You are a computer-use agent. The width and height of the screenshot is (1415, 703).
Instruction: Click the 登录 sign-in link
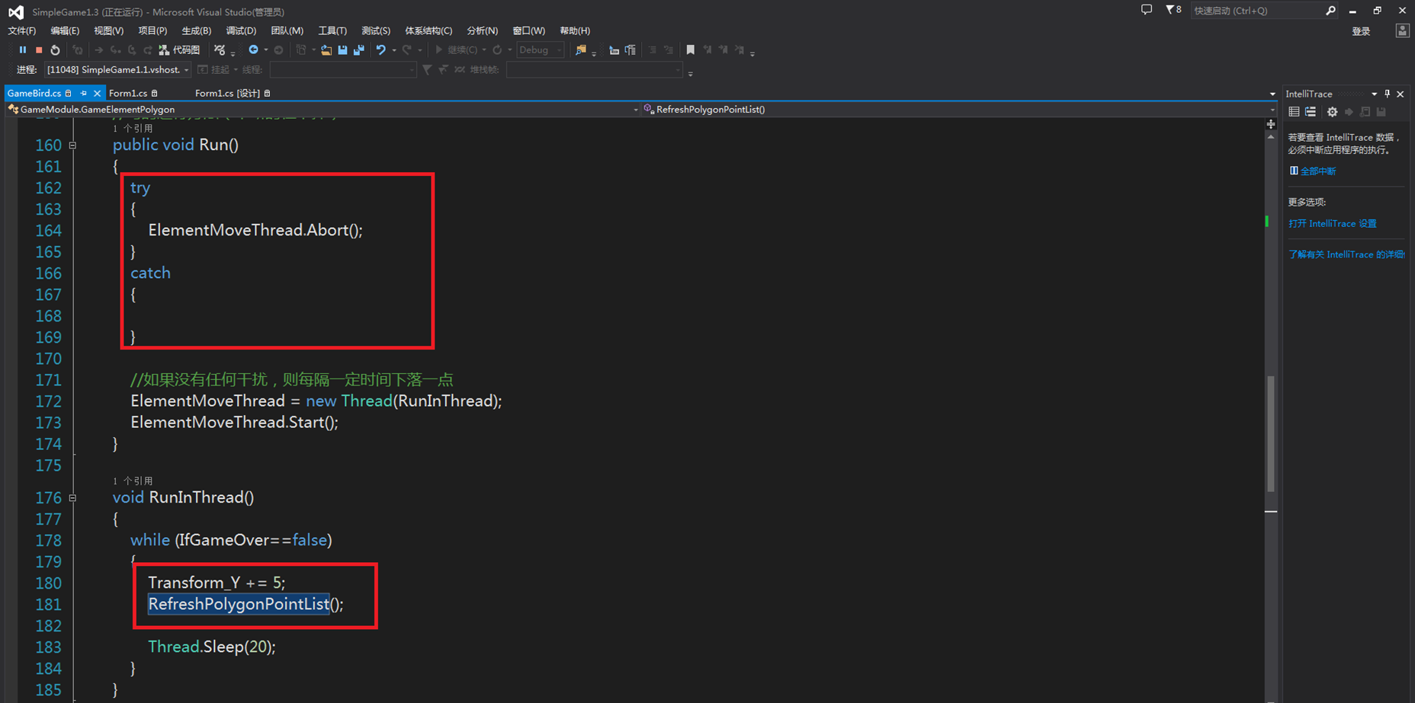pyautogui.click(x=1361, y=31)
